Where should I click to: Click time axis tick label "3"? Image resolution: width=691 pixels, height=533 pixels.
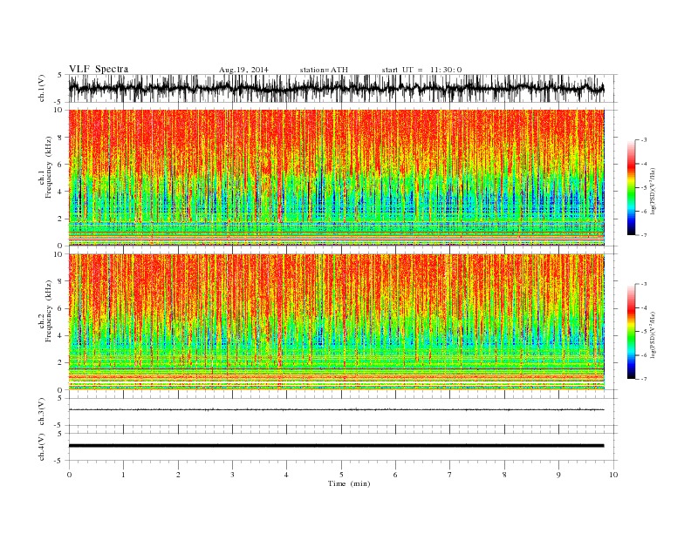click(232, 475)
